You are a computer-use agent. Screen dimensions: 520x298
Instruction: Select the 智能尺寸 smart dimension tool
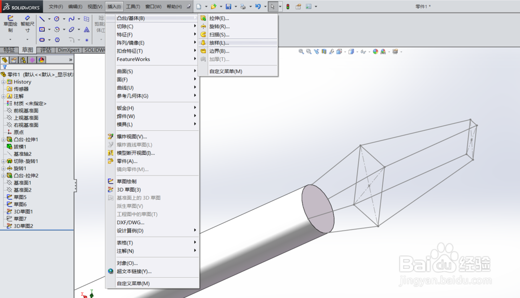coord(27,23)
